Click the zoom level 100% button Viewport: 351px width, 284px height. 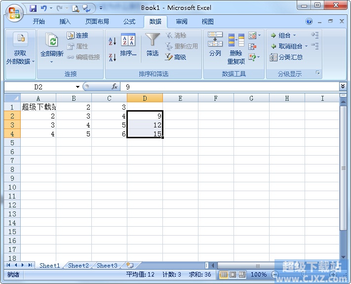pyautogui.click(x=259, y=275)
